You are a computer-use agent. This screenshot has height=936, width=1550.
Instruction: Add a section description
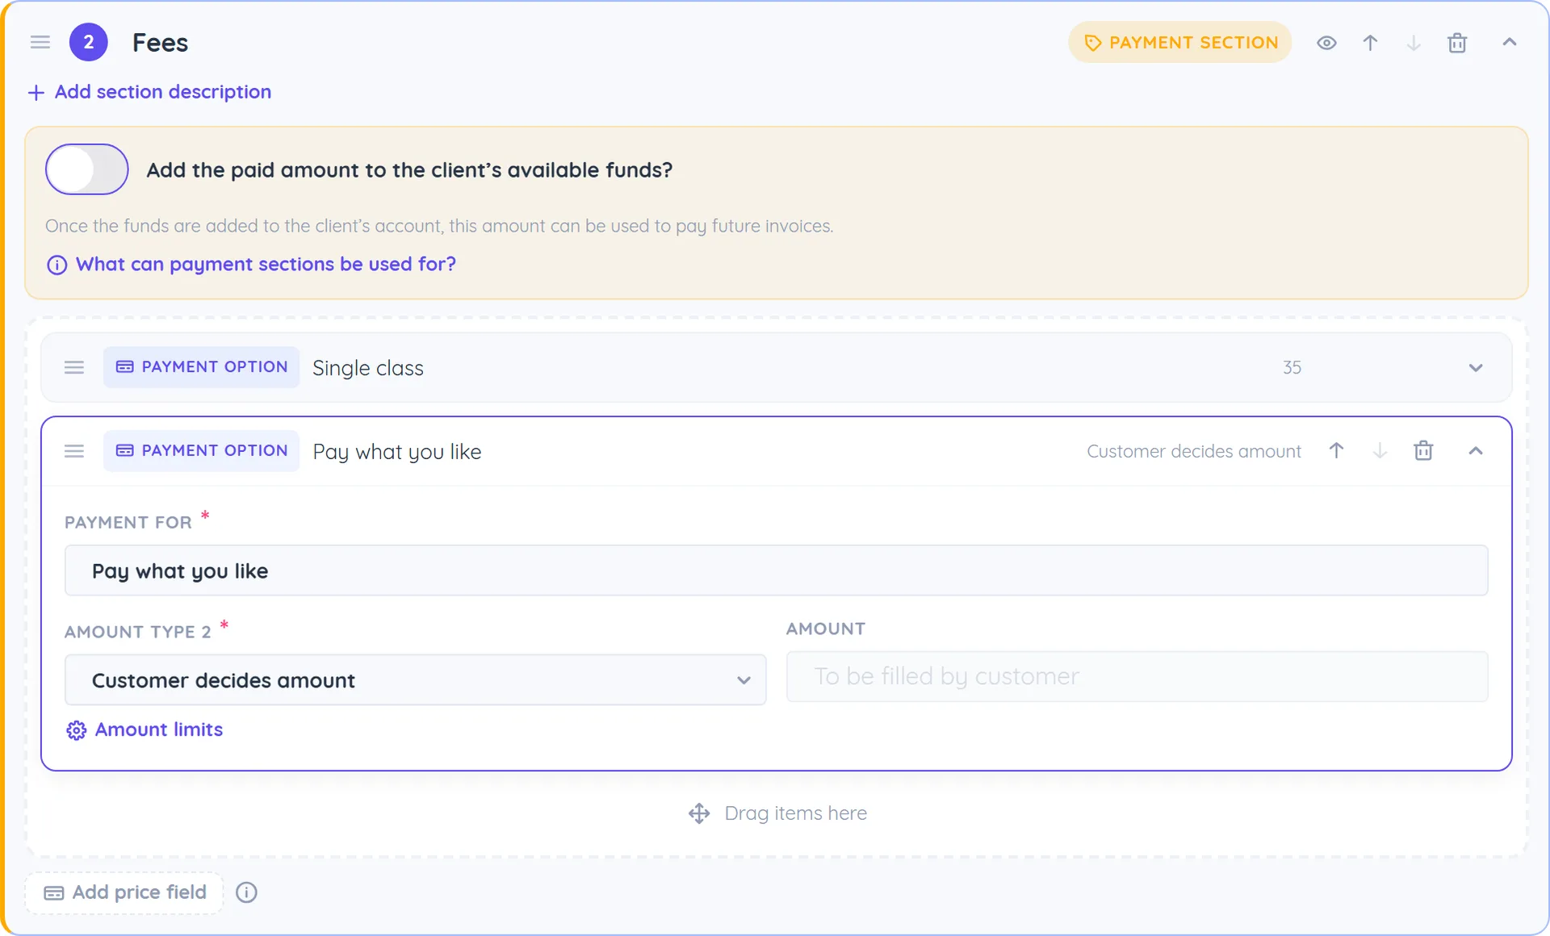[x=149, y=92]
